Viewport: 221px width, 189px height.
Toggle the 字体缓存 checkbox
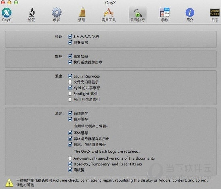click(x=70, y=133)
